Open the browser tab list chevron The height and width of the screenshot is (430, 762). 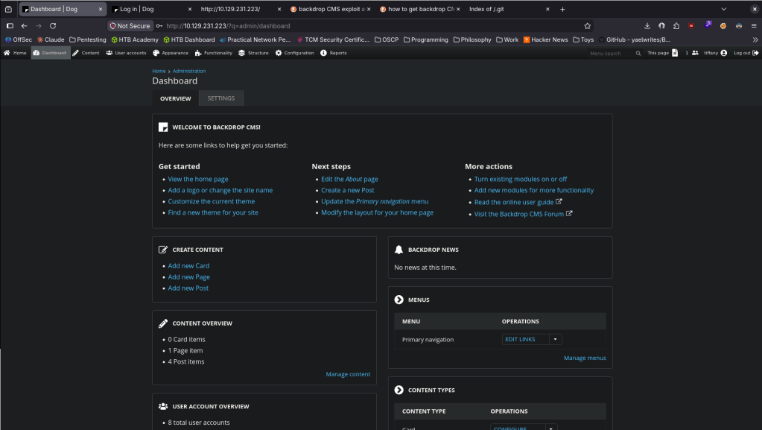coord(723,9)
